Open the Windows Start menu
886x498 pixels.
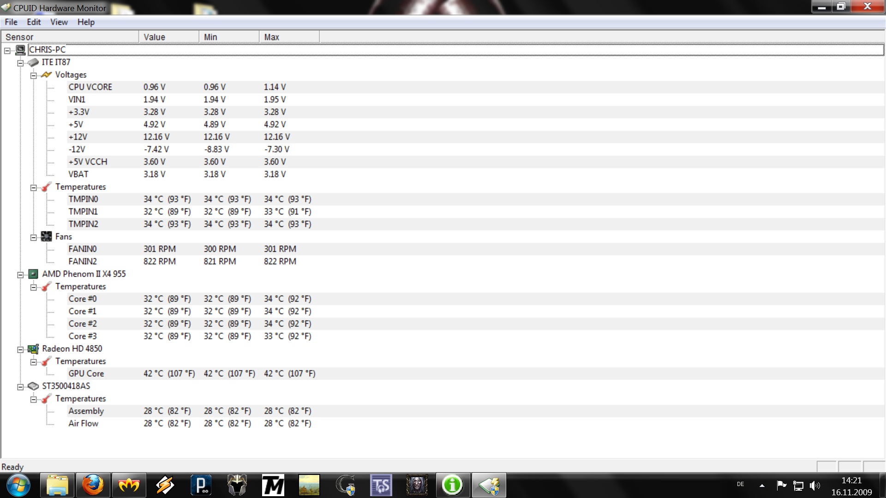tap(18, 485)
